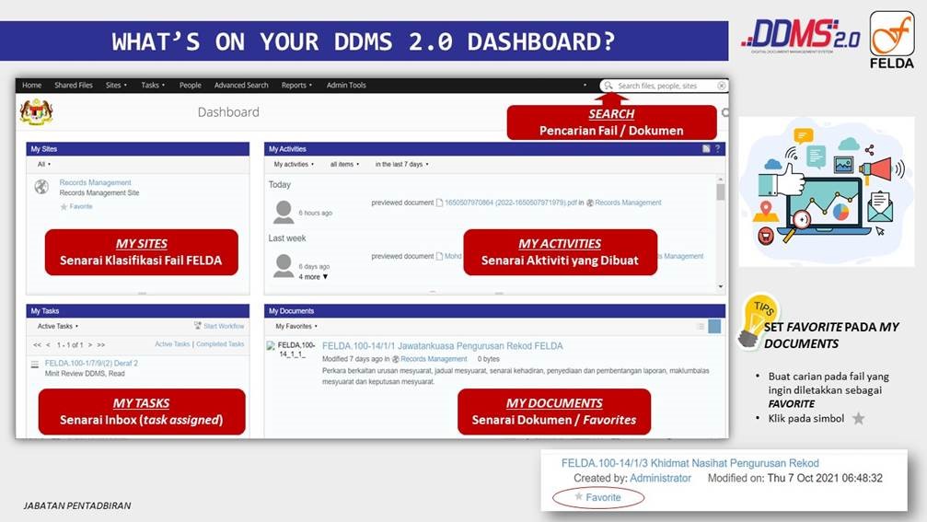Open task FELDA.100-1/7/9/(2) Deraf 2
This screenshot has height=522, width=927.
pyautogui.click(x=91, y=364)
